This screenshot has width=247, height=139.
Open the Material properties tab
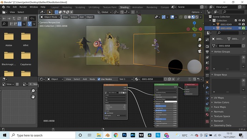pyautogui.click(x=207, y=114)
